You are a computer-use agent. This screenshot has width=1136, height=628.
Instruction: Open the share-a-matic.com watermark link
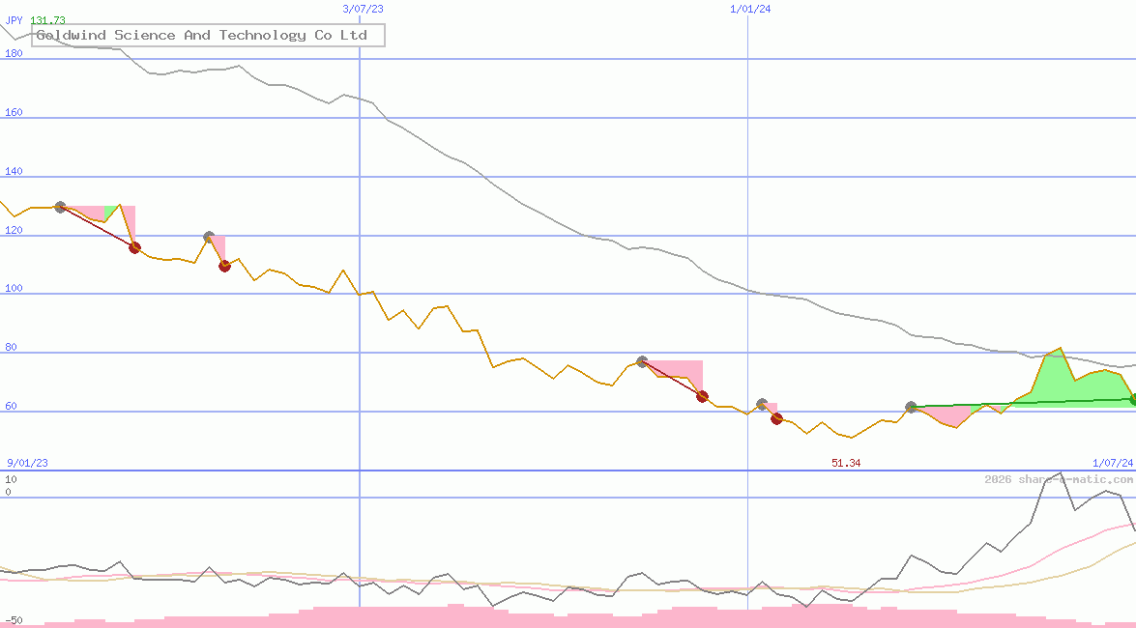coord(1059,479)
